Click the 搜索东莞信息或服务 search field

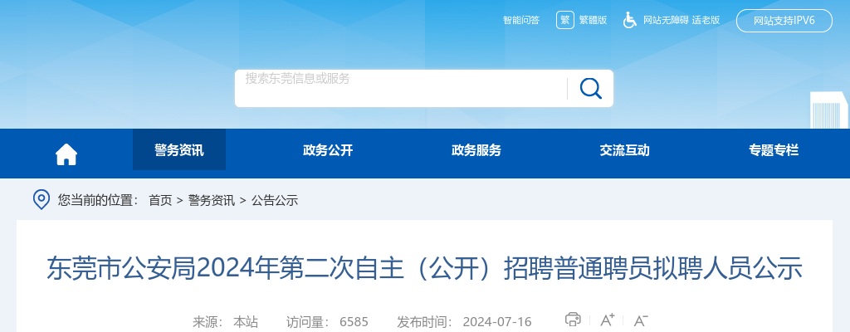click(x=398, y=88)
